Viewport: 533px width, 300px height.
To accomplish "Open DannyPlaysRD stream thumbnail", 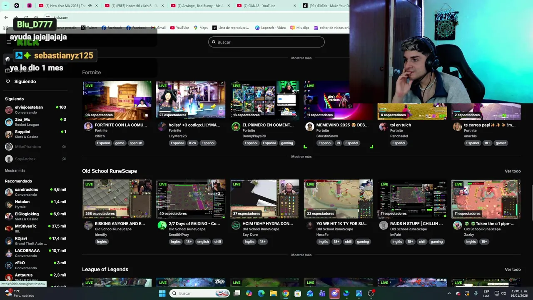I will [x=264, y=100].
